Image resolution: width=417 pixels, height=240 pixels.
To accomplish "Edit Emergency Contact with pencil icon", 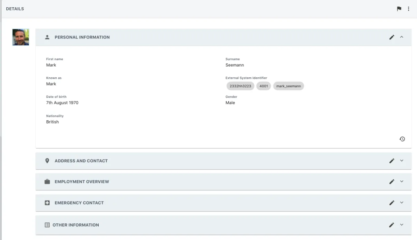I will tap(392, 203).
